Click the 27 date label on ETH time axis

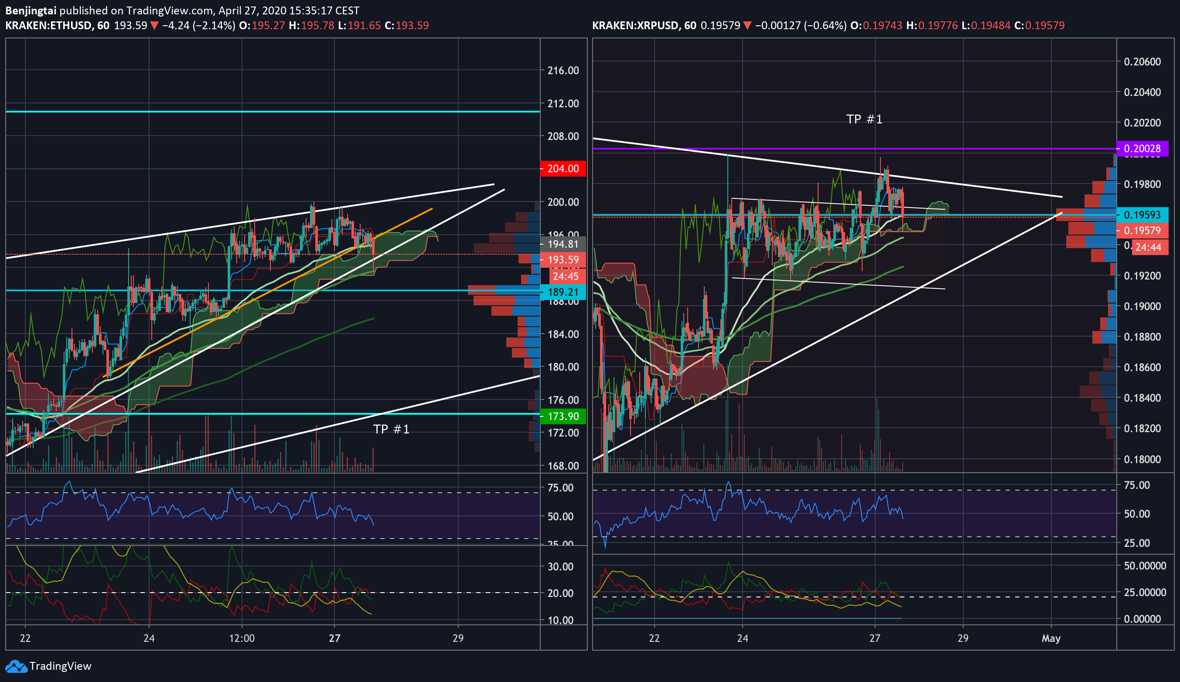click(x=334, y=638)
